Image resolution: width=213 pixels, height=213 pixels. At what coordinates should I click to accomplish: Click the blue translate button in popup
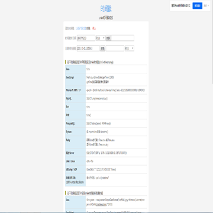197,6
